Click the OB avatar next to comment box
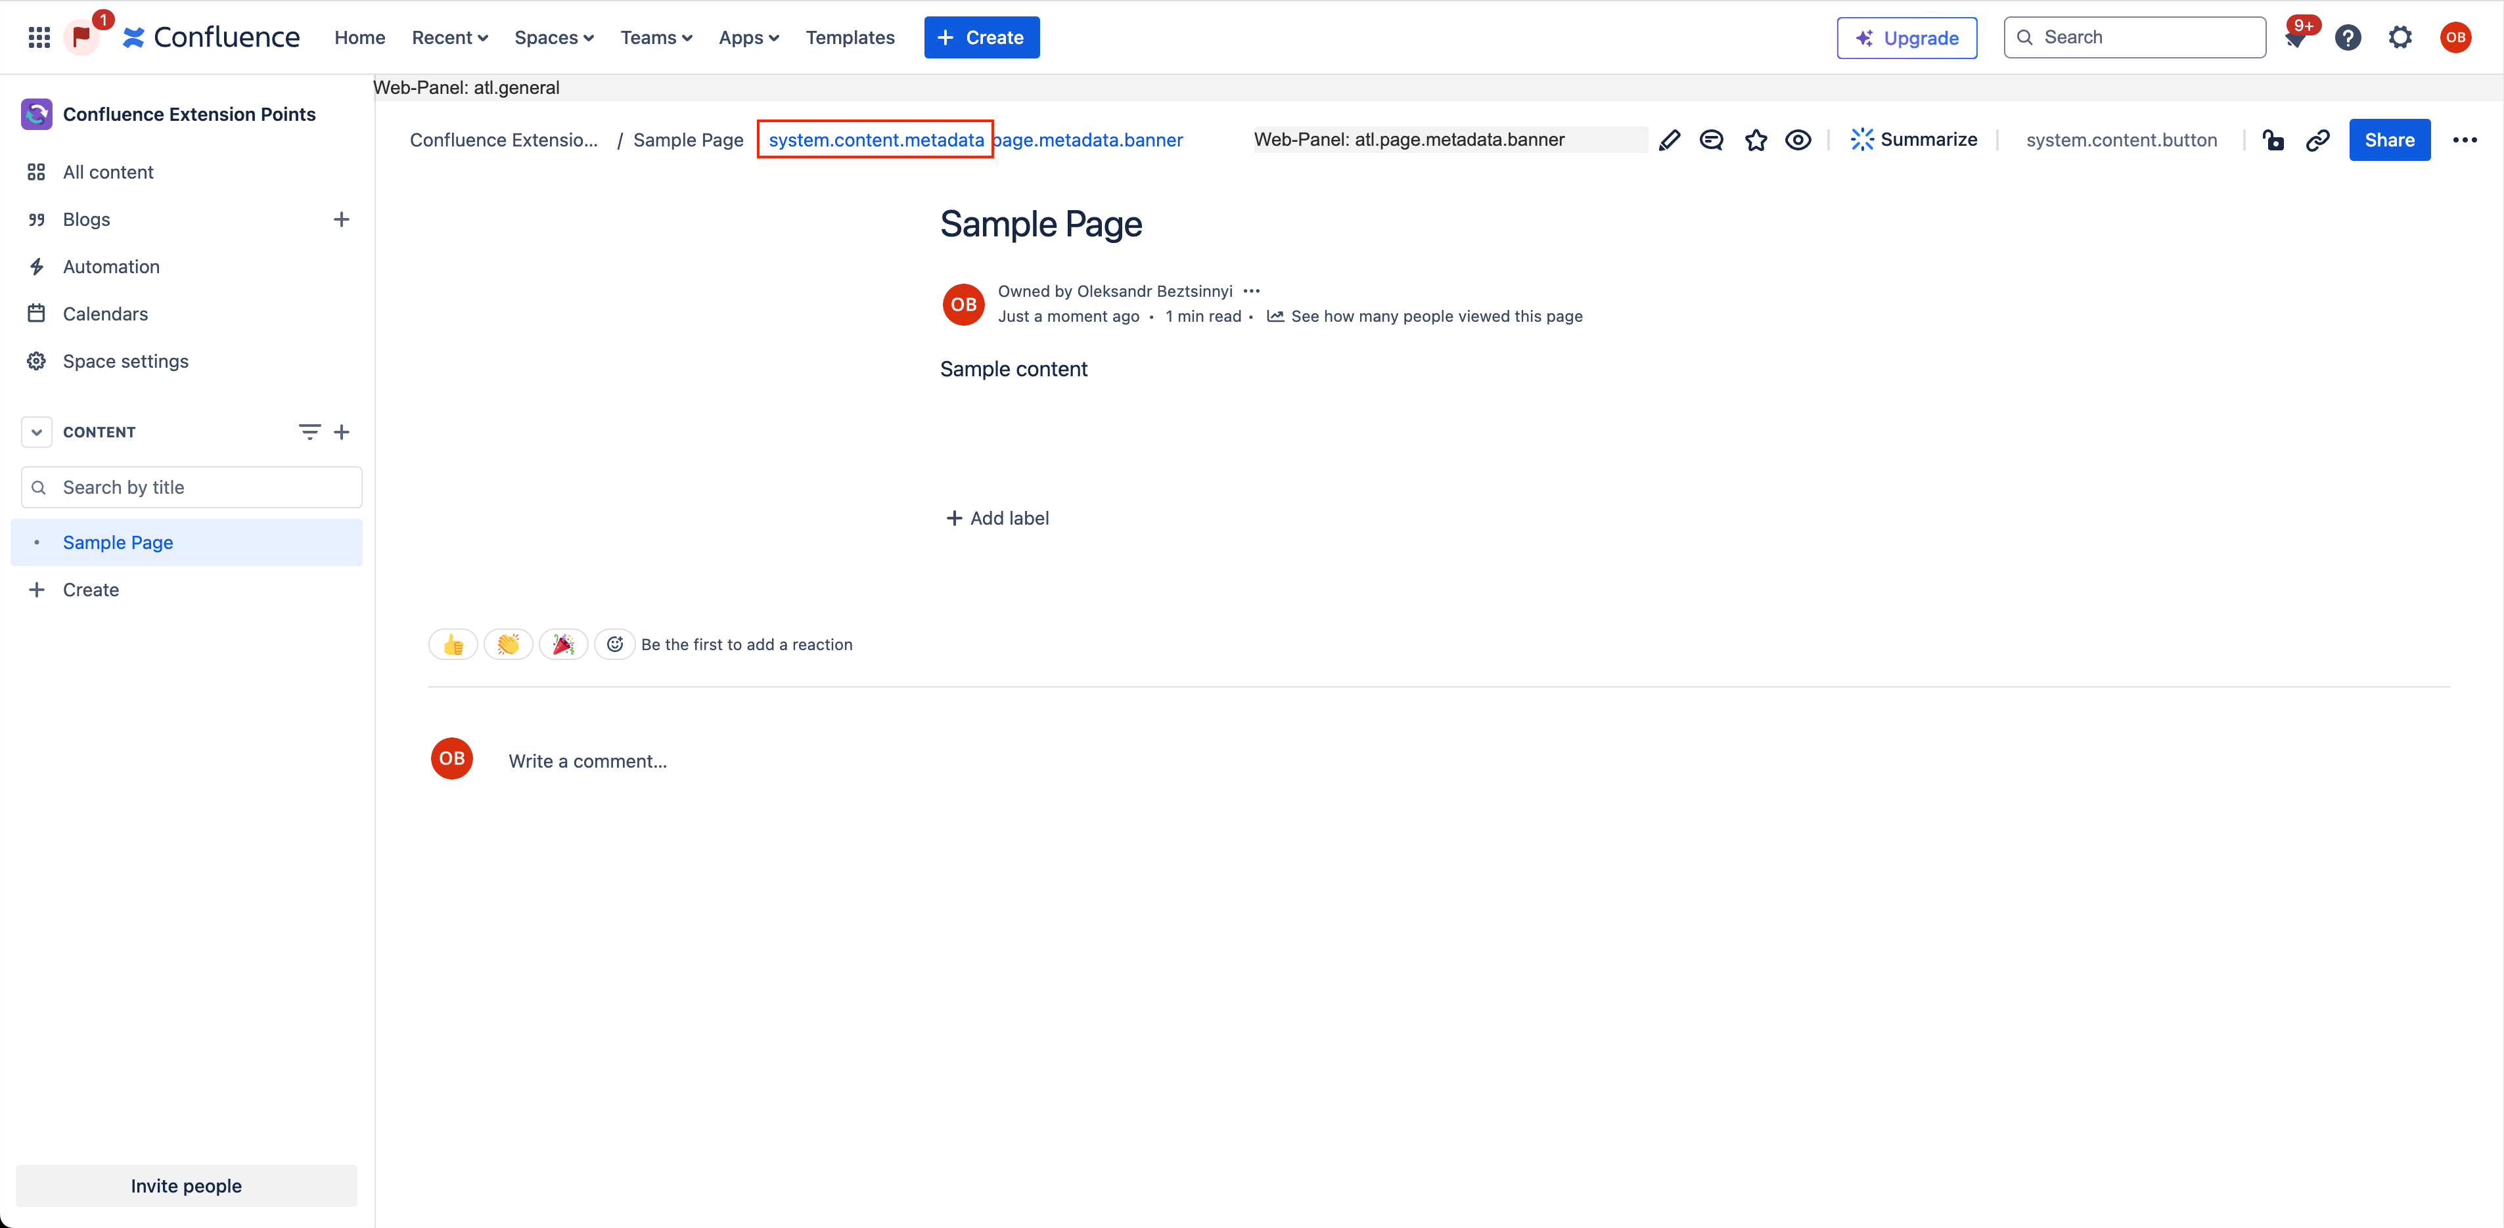The height and width of the screenshot is (1228, 2504). click(452, 758)
